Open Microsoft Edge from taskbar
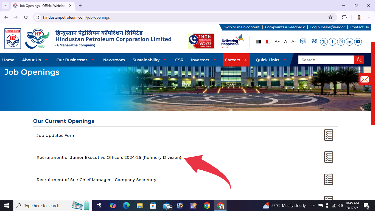 click(126, 206)
